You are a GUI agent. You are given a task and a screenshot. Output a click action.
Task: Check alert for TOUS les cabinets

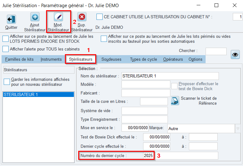(6, 49)
